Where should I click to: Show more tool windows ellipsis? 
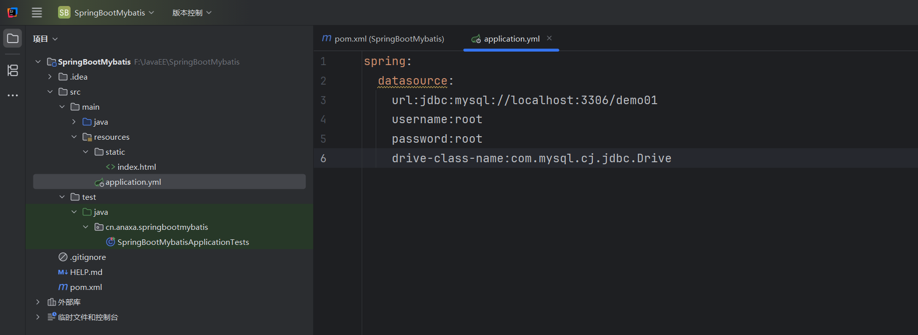point(13,95)
